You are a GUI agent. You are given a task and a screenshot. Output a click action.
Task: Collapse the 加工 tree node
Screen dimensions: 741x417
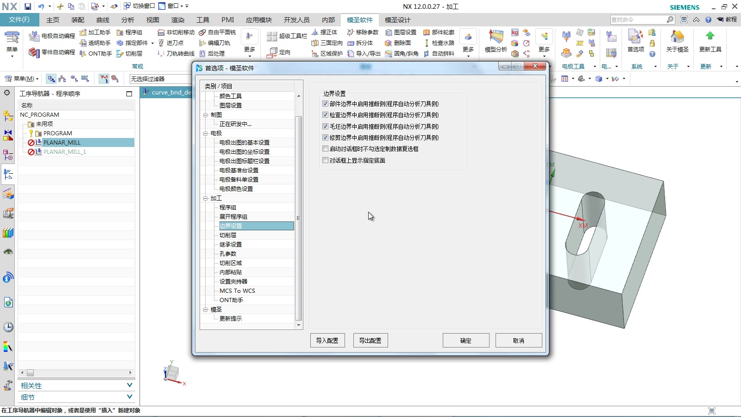pos(206,198)
